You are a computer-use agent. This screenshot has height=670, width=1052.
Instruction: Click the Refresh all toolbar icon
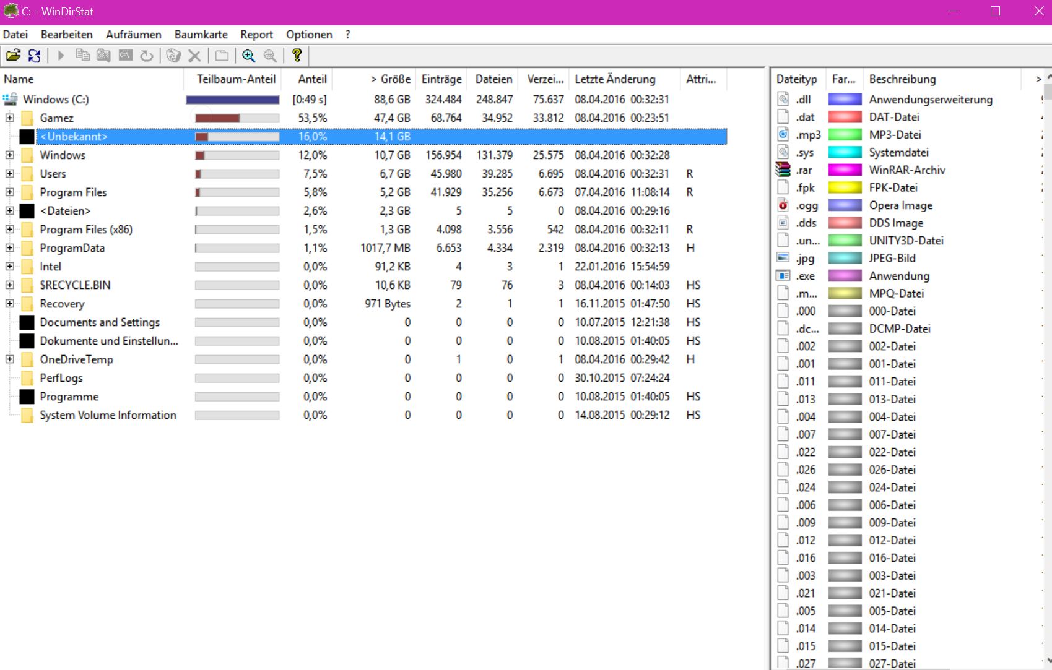35,56
